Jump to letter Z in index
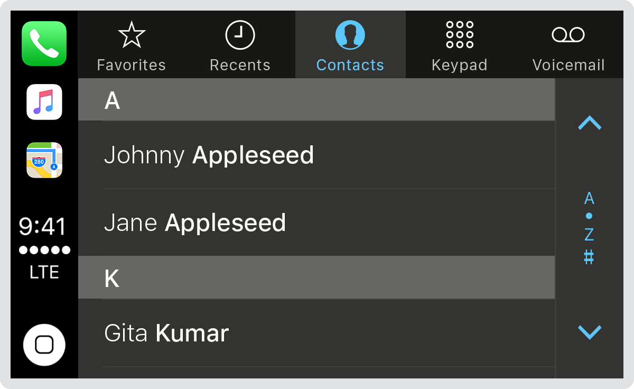Viewport: 634px width, 389px height. click(589, 234)
